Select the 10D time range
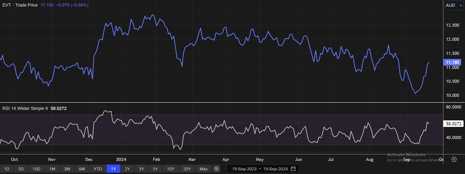Screen dimensions: 465x174 point(36,169)
